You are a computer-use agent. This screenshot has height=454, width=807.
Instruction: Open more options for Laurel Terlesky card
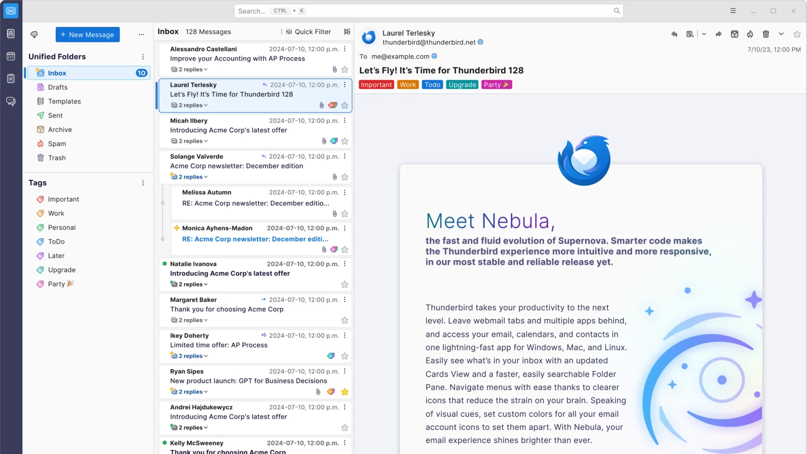coord(345,85)
